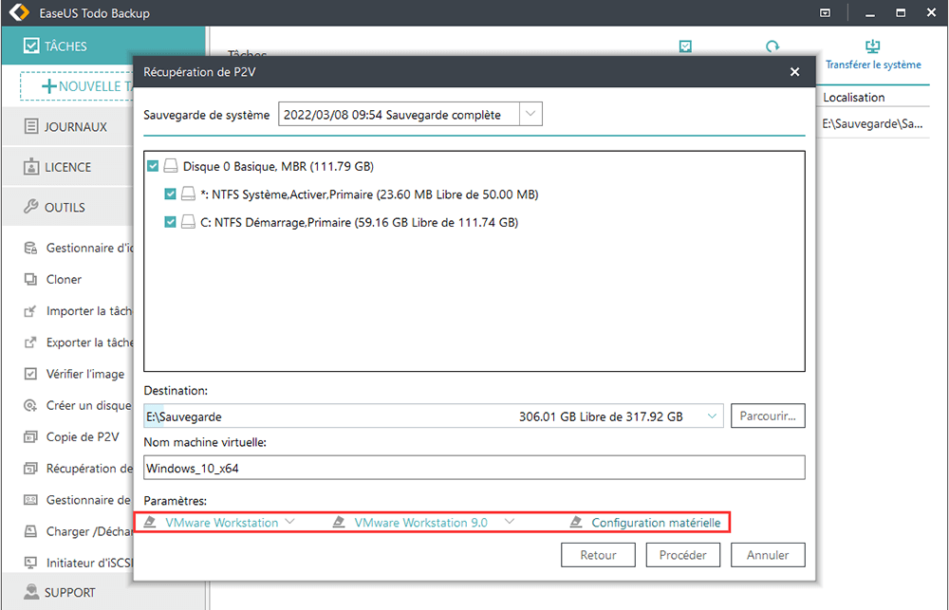This screenshot has width=949, height=610.
Task: Click the TÂCHES checkmark icon
Action: [31, 46]
